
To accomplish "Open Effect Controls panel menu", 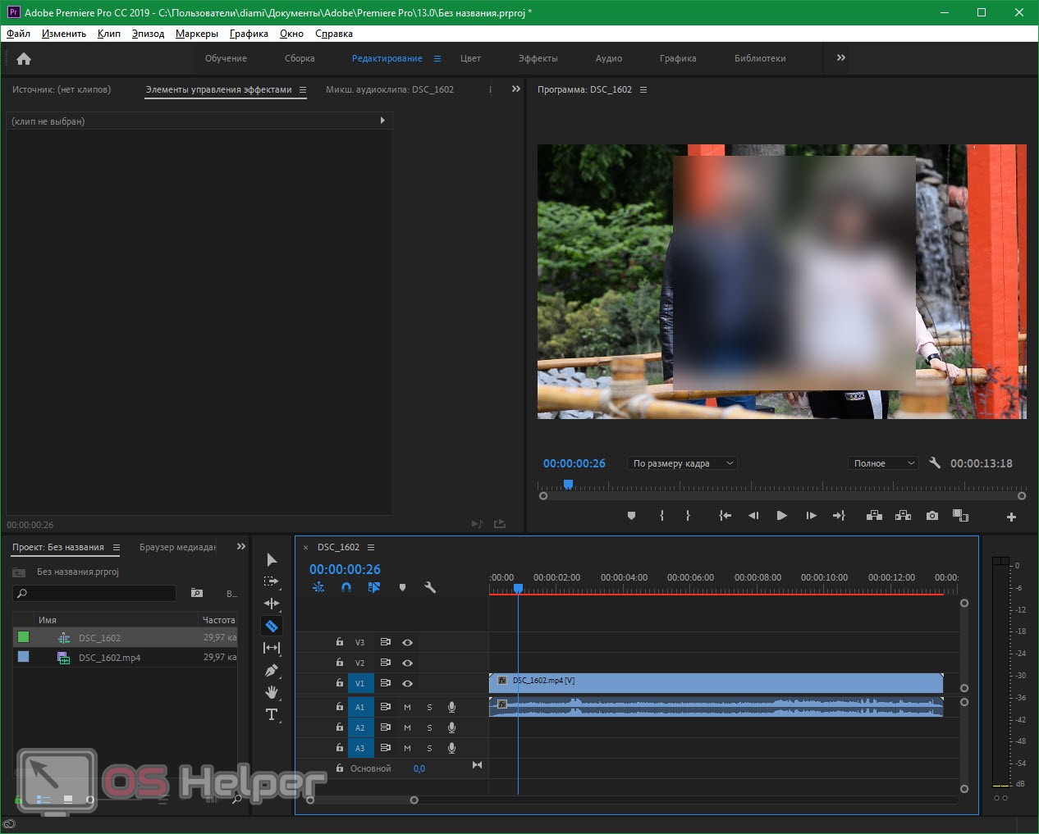I will click(302, 89).
